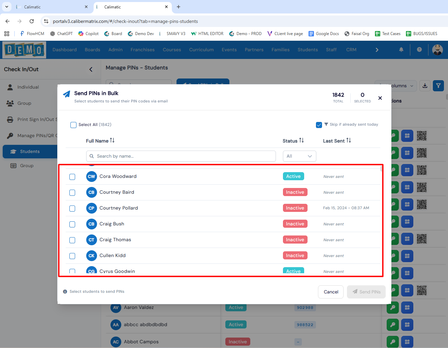Select the Courtney Pollard checkbox
This screenshot has width=448, height=348.
pos(72,209)
